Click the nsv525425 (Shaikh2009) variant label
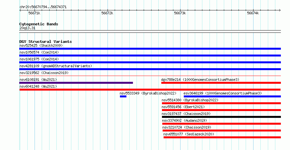Screen dimensions: 290x150 tap(41, 45)
